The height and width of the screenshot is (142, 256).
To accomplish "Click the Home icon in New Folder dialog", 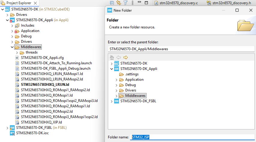I will (112, 57).
